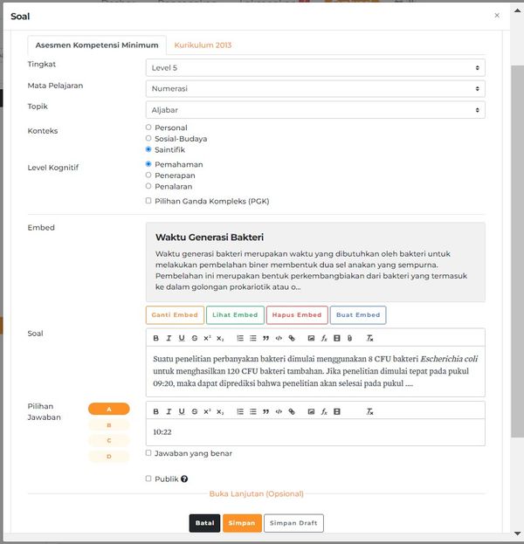Mark Jawaban yang benar checkbox

pyautogui.click(x=148, y=453)
